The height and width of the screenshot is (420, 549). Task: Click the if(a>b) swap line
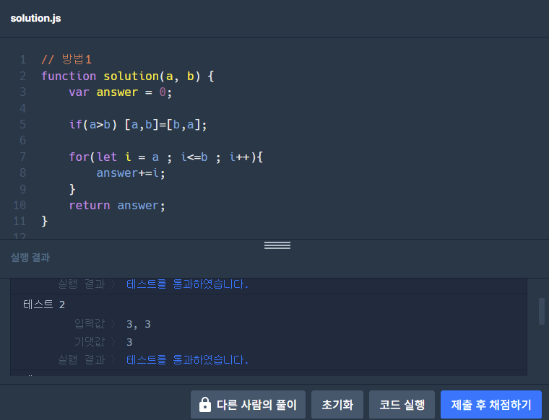click(138, 125)
